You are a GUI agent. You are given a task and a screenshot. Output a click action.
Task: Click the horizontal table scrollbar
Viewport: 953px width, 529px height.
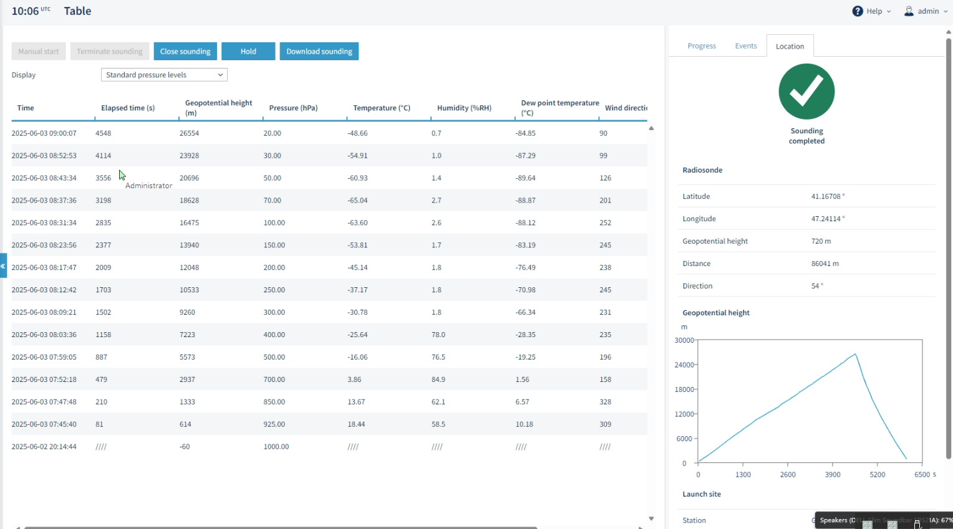pyautogui.click(x=281, y=527)
